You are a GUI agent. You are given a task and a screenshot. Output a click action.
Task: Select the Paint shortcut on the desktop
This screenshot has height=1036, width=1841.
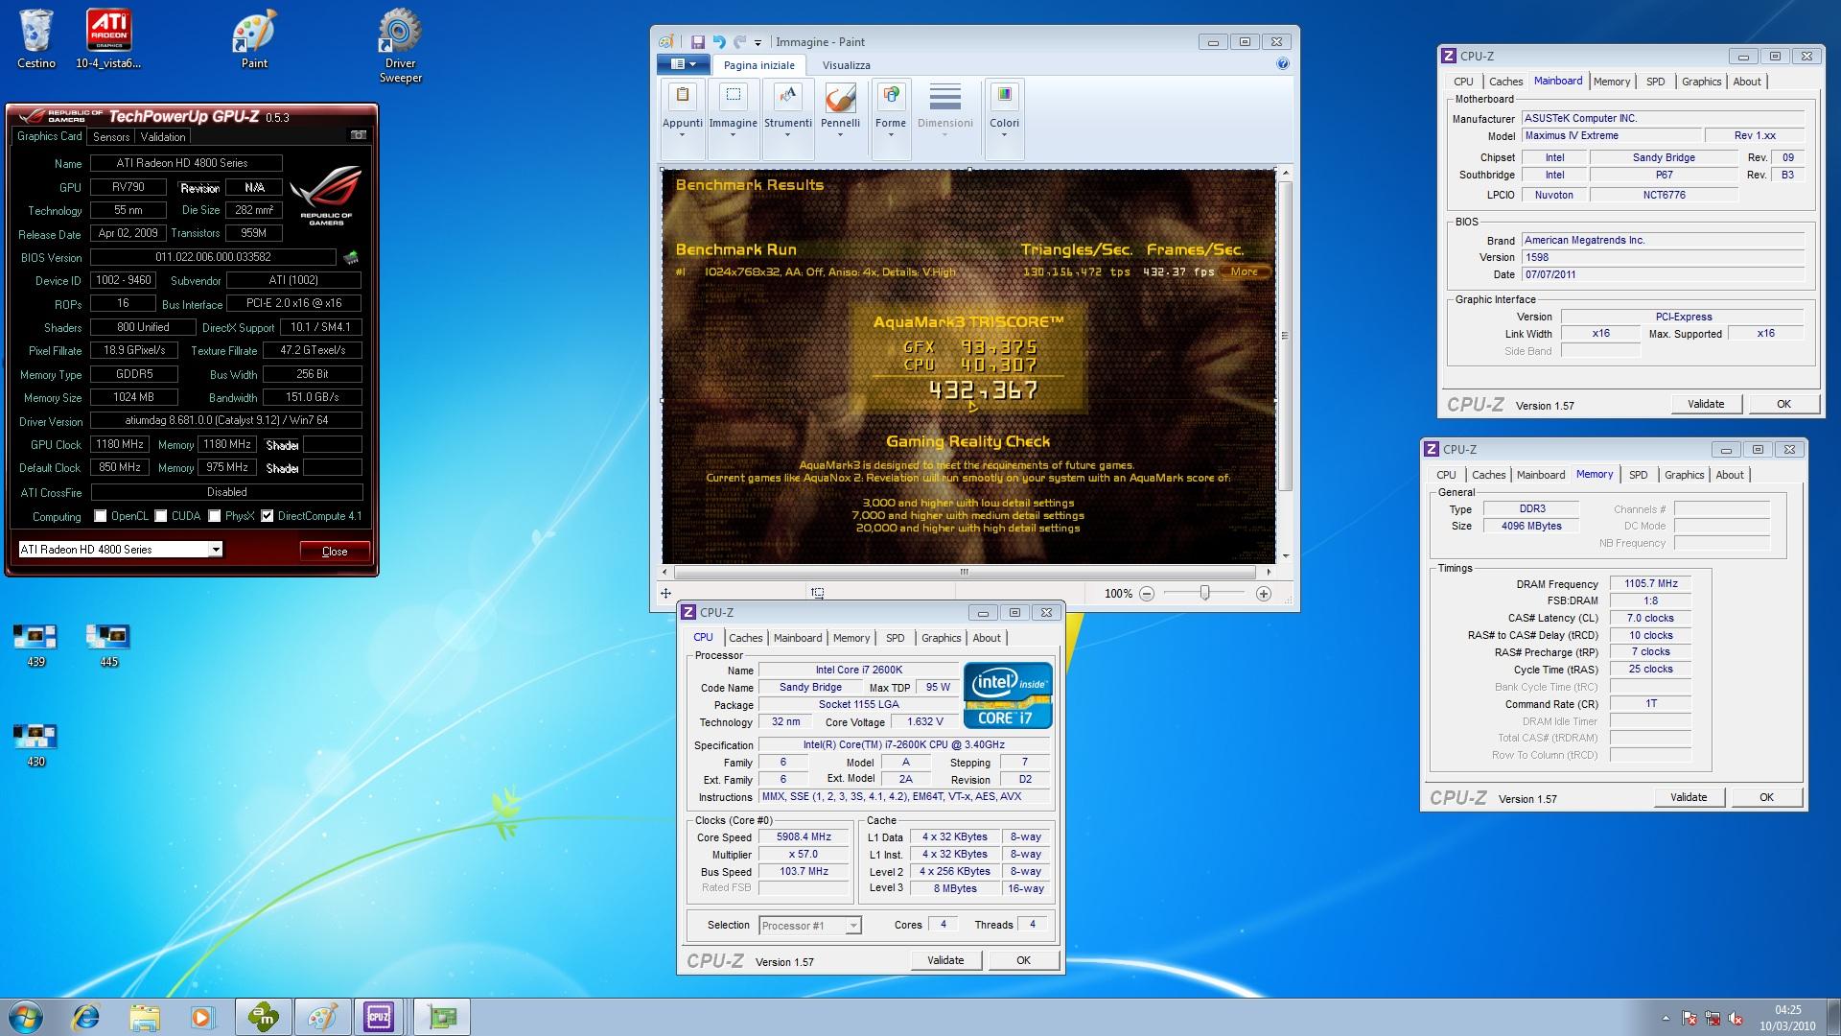click(254, 39)
